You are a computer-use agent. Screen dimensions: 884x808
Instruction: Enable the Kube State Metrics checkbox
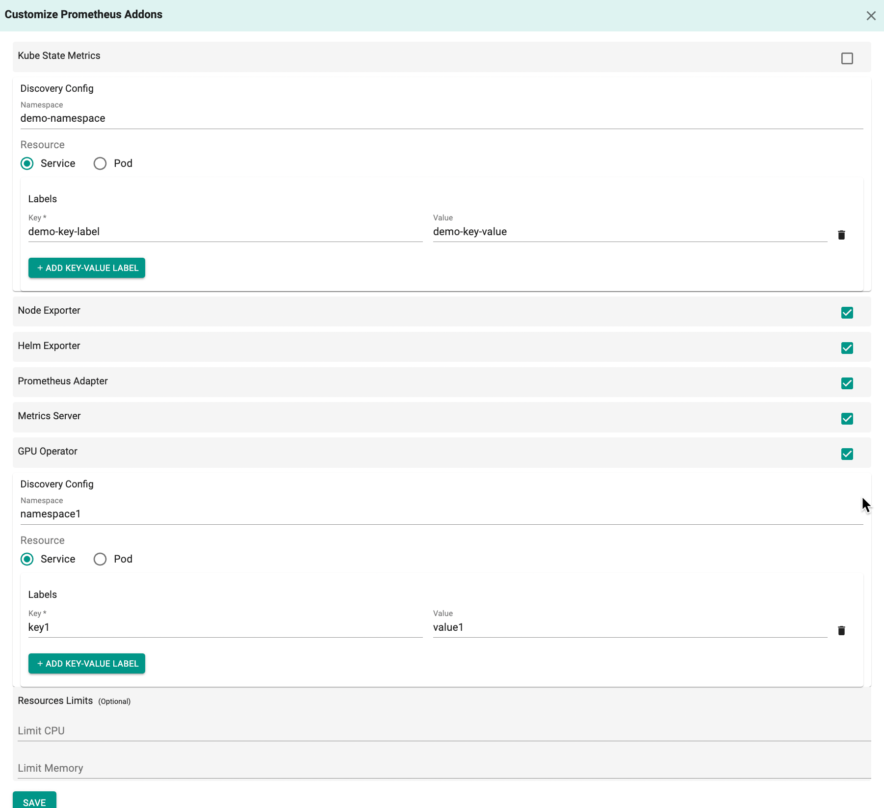tap(847, 58)
